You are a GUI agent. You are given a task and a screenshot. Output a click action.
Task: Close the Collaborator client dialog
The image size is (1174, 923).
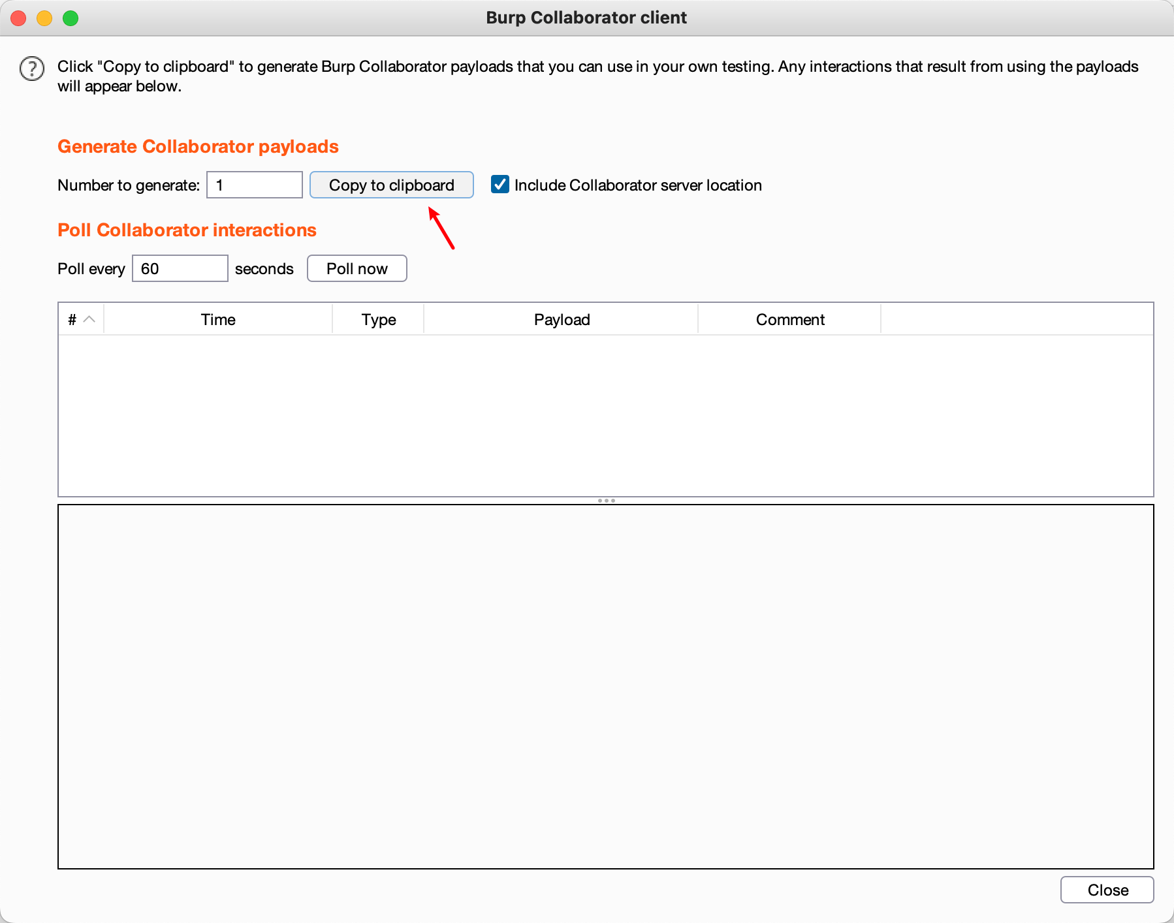click(1107, 890)
